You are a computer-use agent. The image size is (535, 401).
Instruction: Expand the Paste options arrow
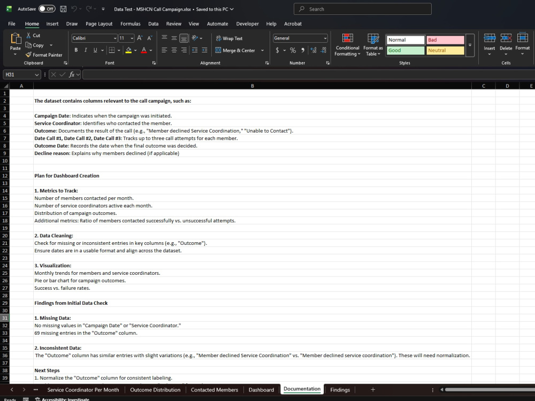tap(16, 54)
